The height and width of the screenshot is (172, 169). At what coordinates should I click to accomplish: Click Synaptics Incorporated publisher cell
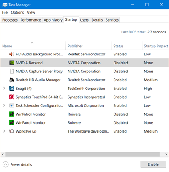coord(86,97)
